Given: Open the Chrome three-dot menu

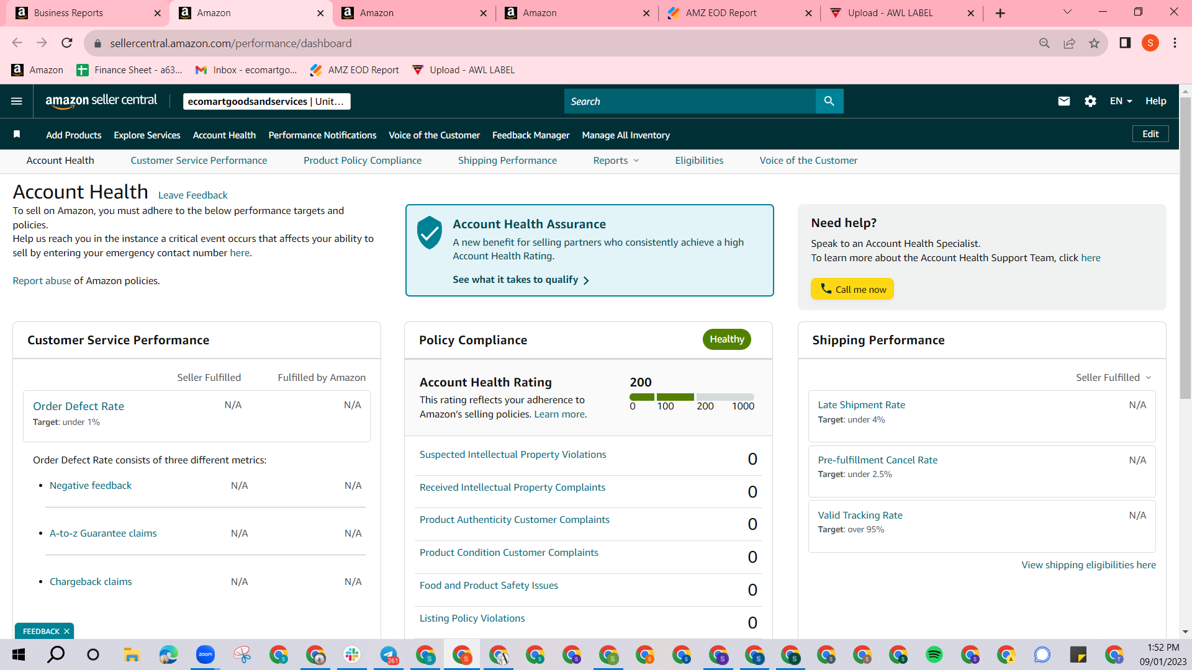Looking at the screenshot, I should tap(1175, 43).
